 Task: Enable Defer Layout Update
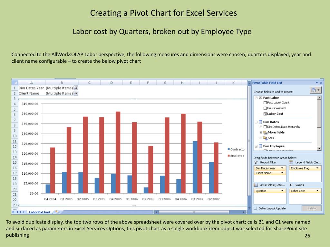(255, 208)
